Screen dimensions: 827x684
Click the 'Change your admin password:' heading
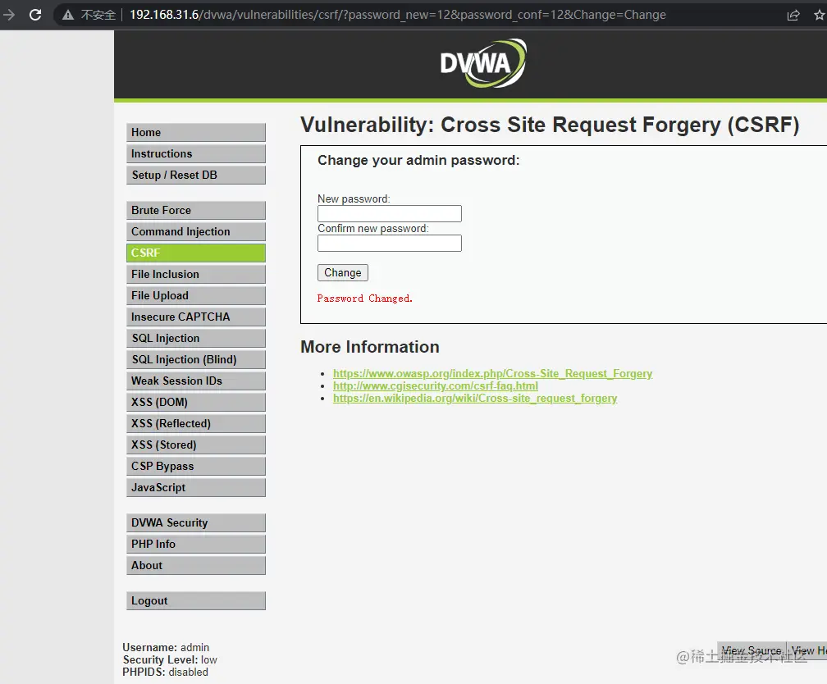point(418,160)
